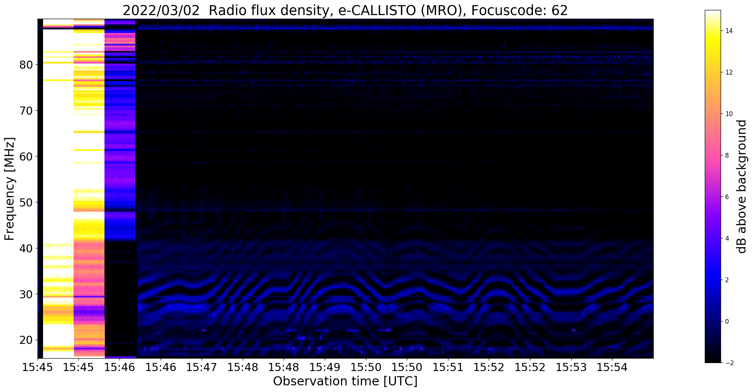The width and height of the screenshot is (753, 392).
Task: Pick the colorbar tick value 0
Action: 727,321
